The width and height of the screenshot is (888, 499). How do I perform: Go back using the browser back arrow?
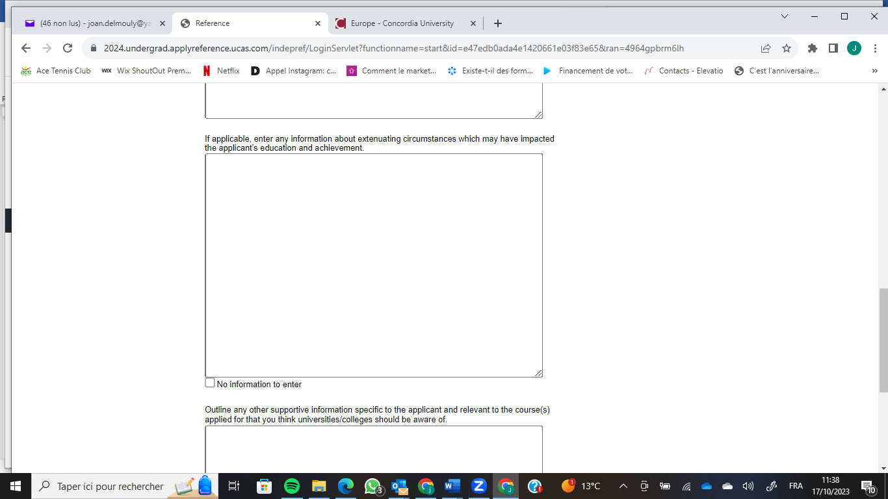(26, 48)
